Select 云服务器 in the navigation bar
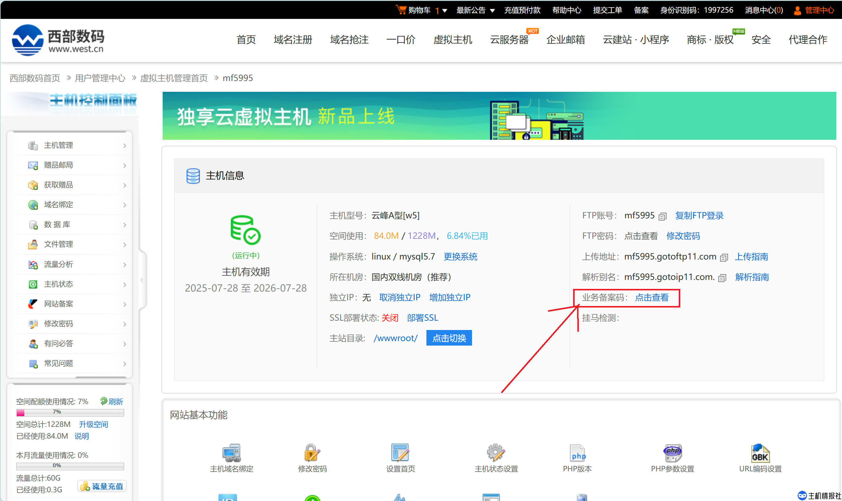The width and height of the screenshot is (842, 501). point(509,40)
